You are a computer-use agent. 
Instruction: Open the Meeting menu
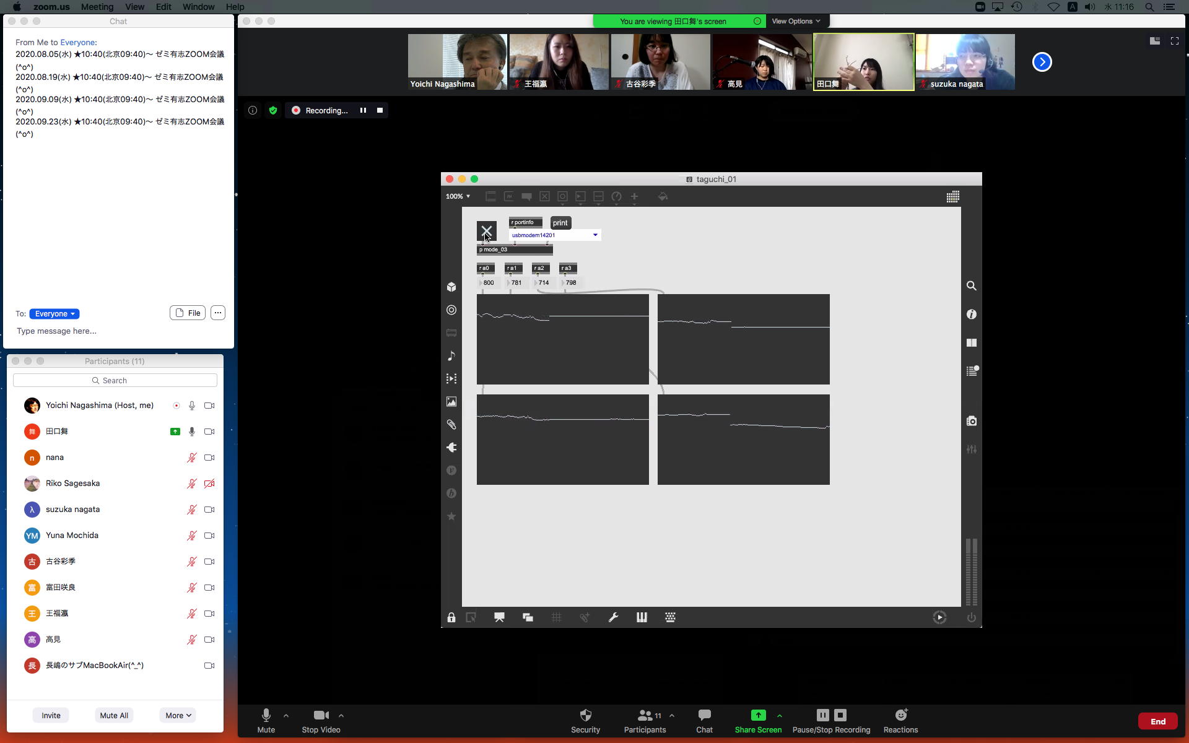tap(97, 7)
